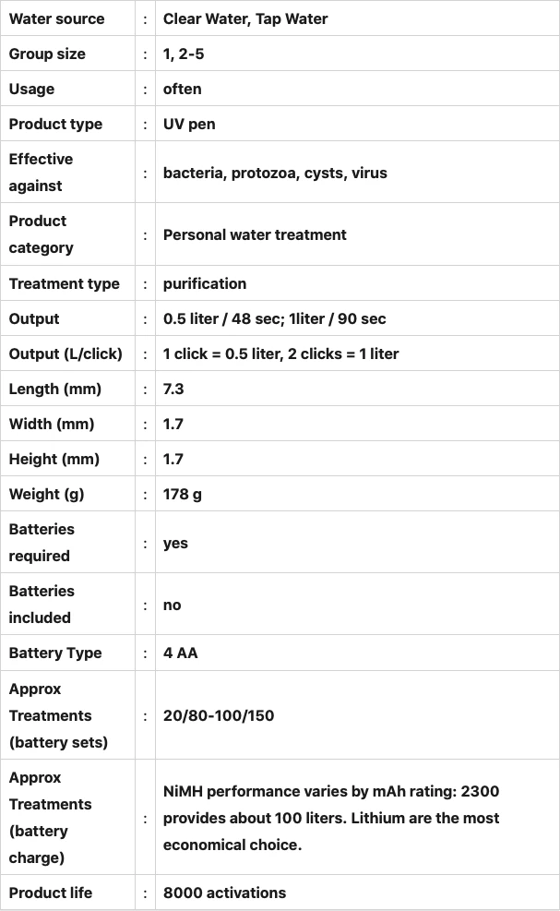
Task: Select the 'purification' treatment type value
Action: 205,283
